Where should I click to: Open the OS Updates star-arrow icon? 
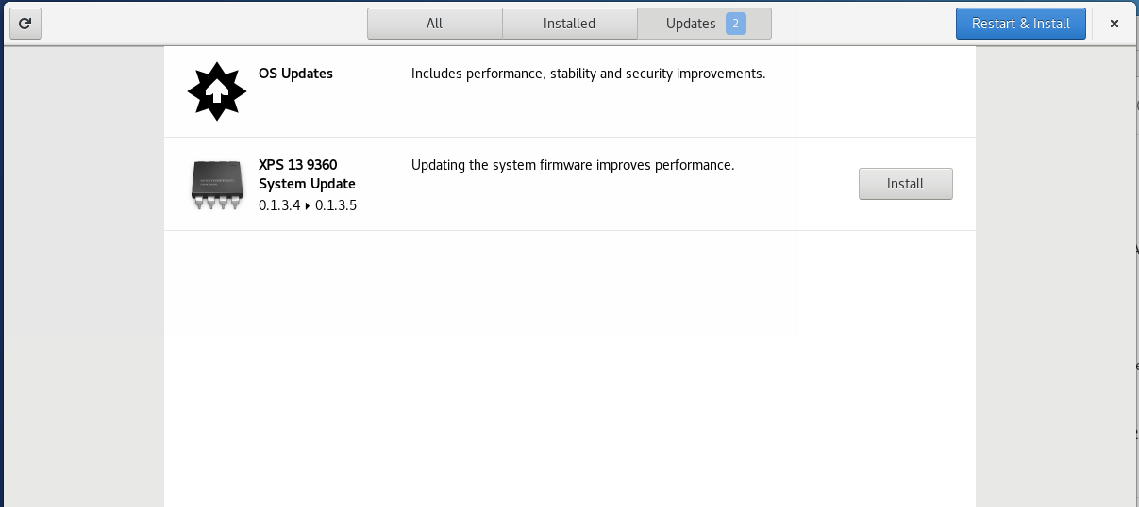coord(217,91)
